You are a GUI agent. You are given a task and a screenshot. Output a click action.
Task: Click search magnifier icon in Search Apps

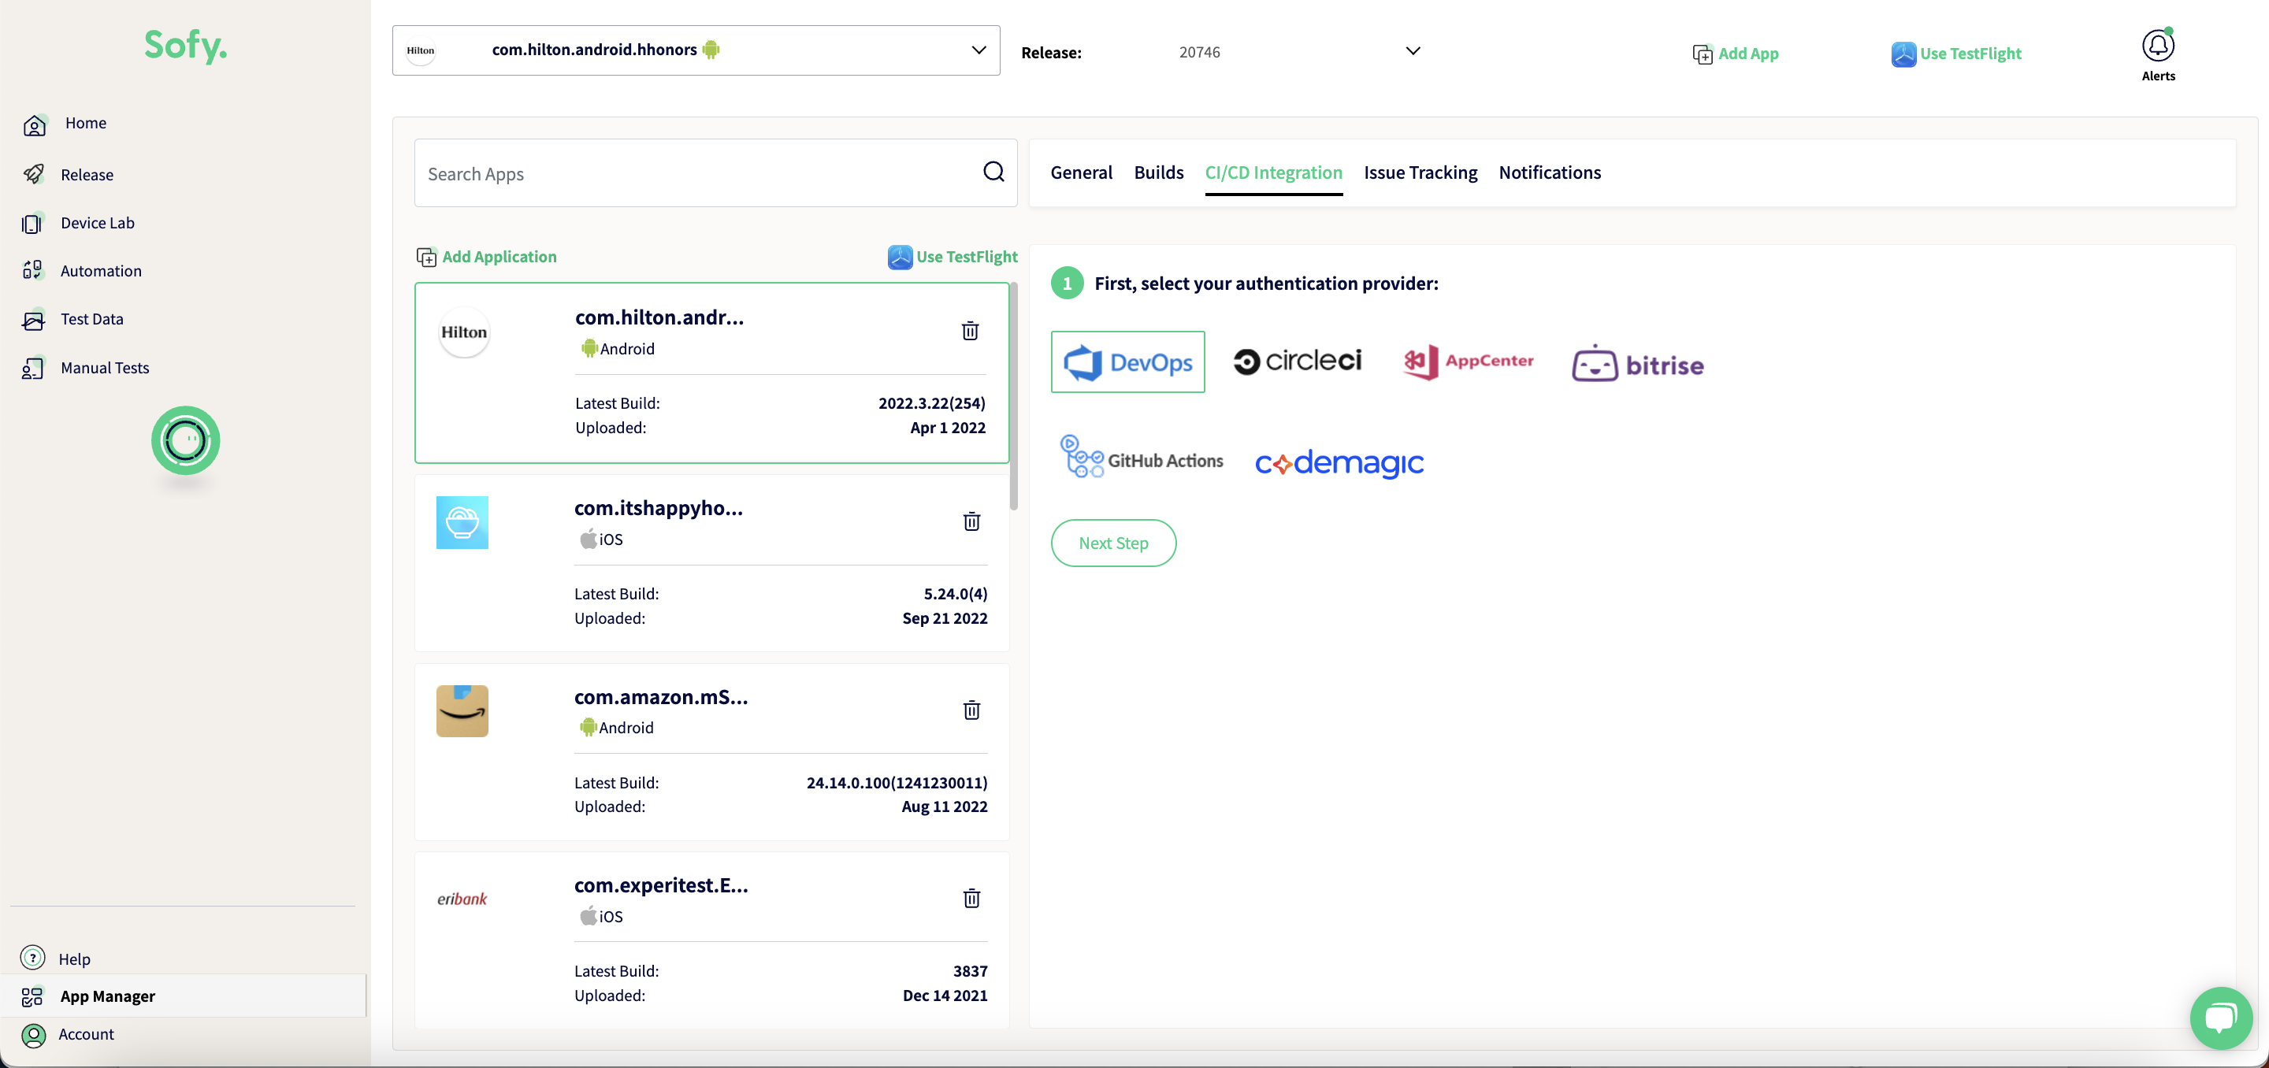coord(993,172)
